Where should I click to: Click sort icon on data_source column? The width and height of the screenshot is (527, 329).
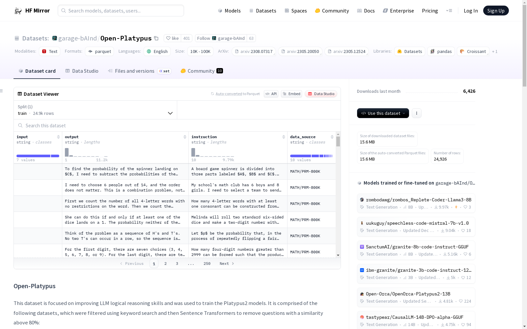[x=332, y=137]
